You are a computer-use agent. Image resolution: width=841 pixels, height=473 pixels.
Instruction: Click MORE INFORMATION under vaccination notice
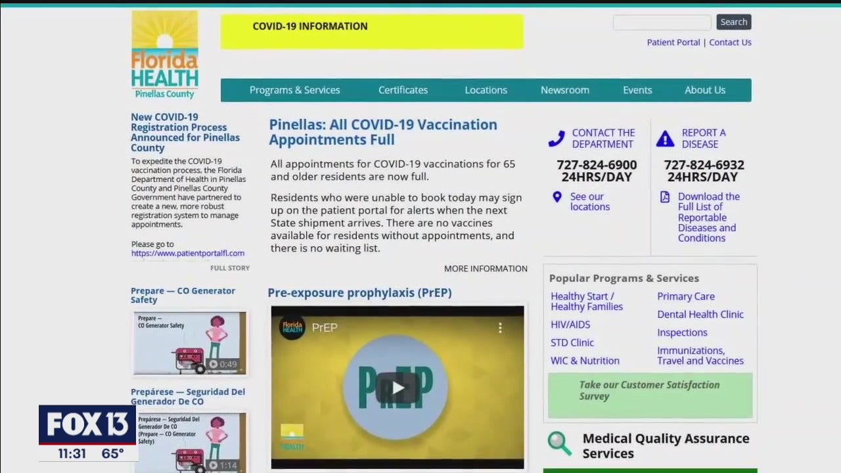point(486,269)
